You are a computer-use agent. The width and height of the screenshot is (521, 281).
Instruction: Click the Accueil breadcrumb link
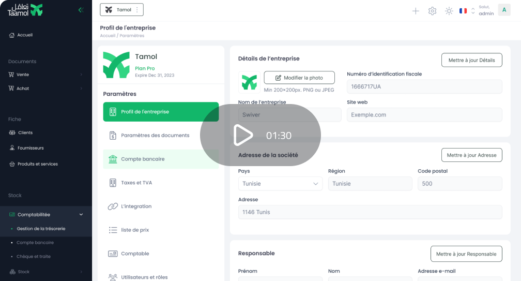108,36
